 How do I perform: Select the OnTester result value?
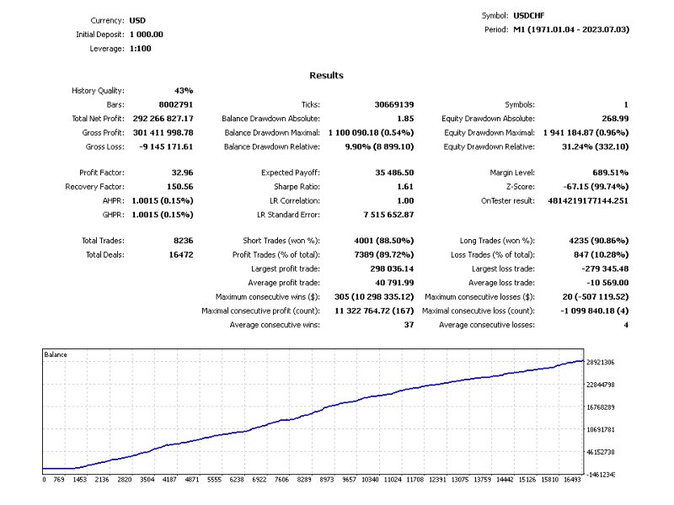pyautogui.click(x=587, y=201)
